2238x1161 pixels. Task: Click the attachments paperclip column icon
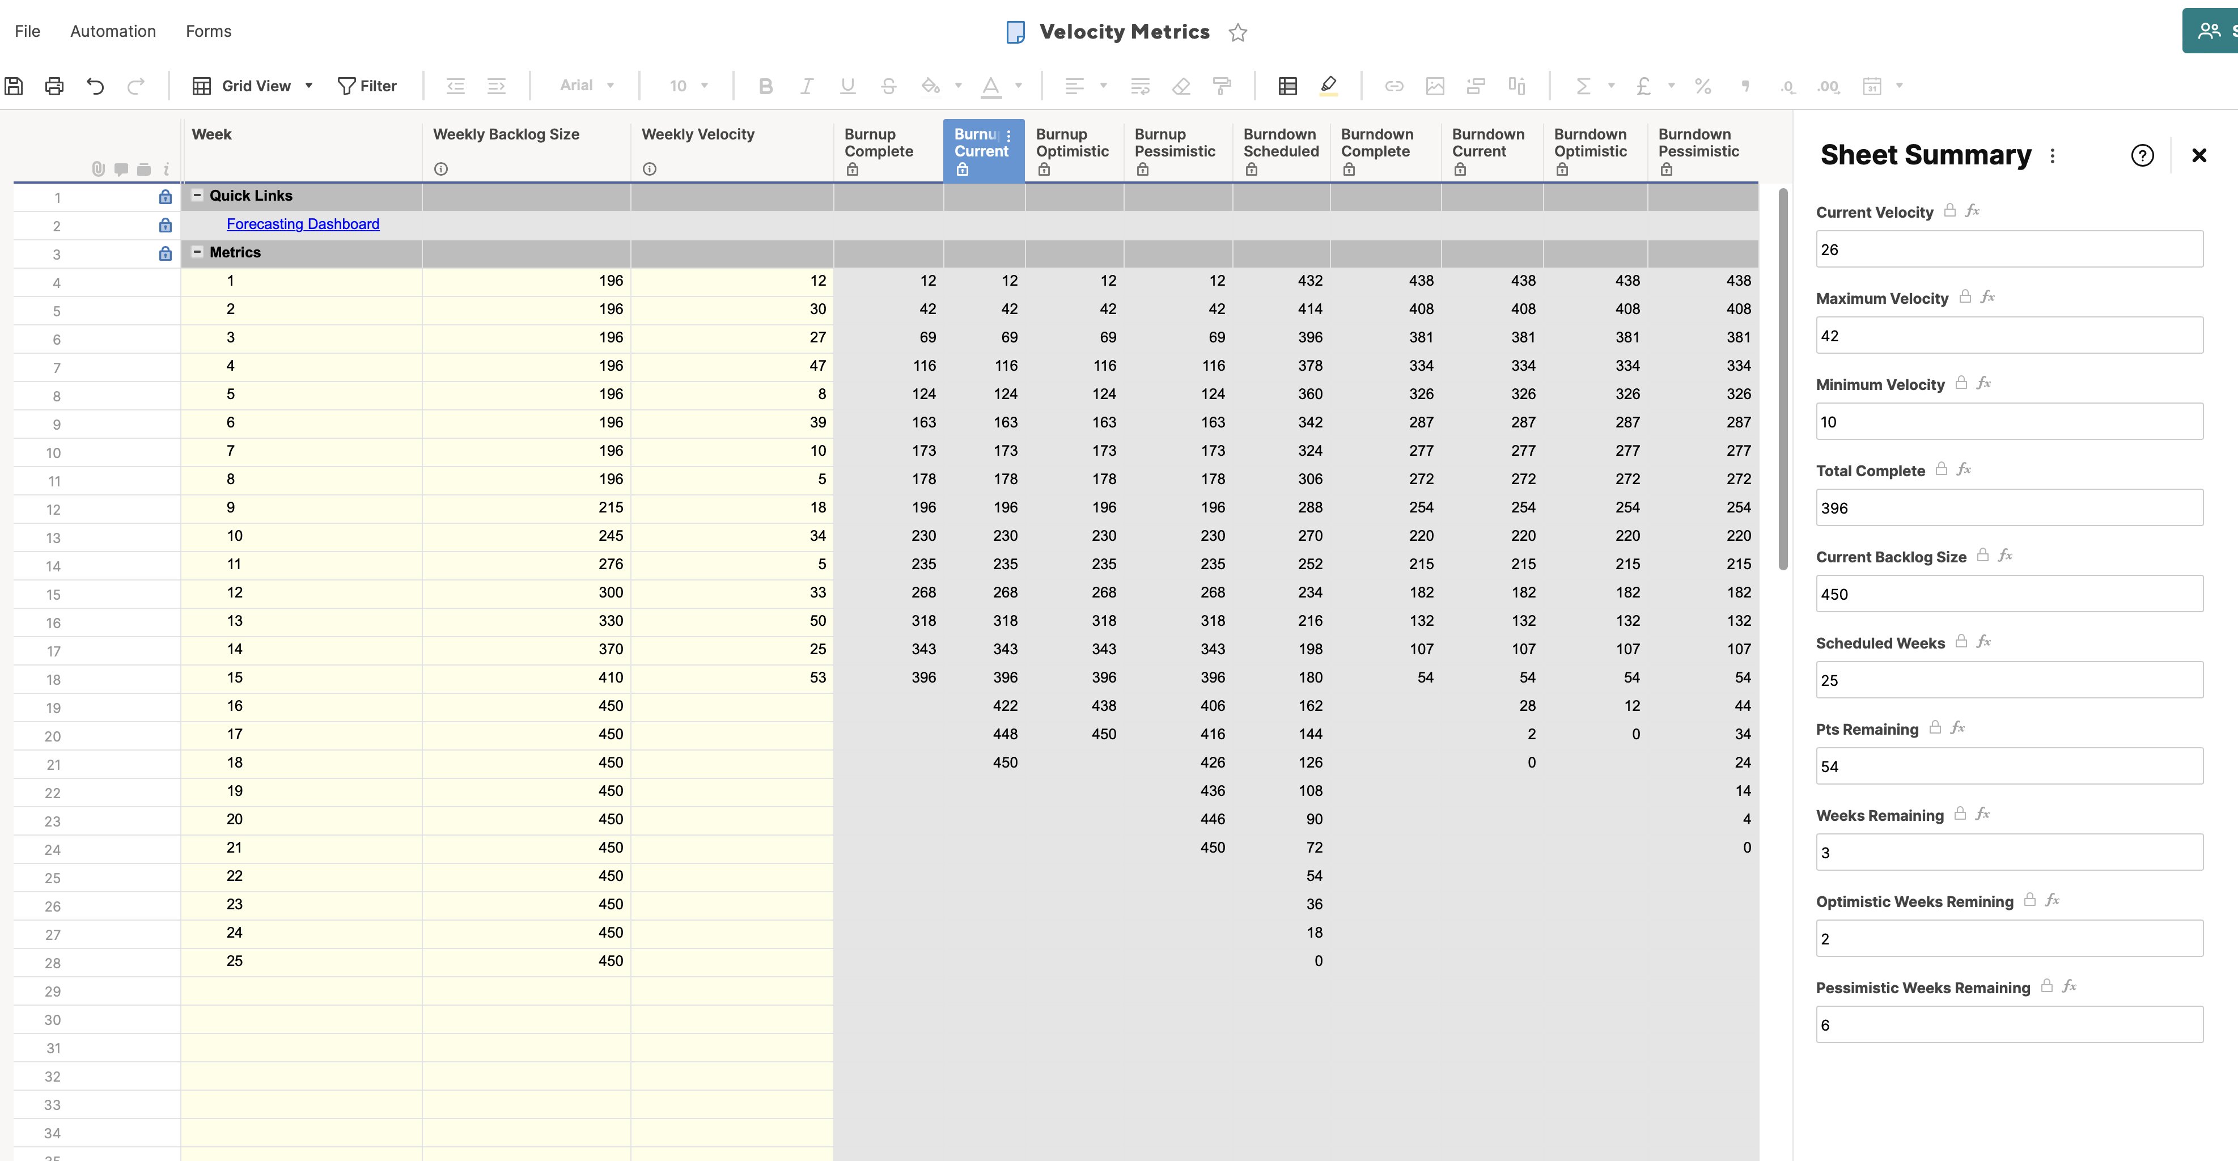click(x=98, y=168)
